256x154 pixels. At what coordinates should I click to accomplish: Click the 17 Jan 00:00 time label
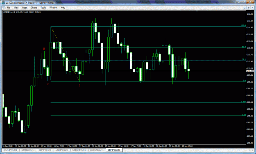click(72, 146)
